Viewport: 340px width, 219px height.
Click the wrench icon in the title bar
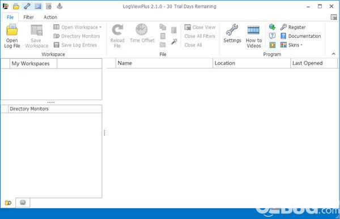[x=27, y=6]
